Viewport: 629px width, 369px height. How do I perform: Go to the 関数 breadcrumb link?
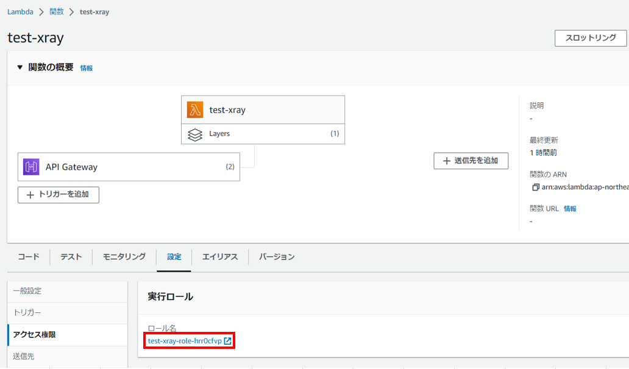(x=57, y=12)
